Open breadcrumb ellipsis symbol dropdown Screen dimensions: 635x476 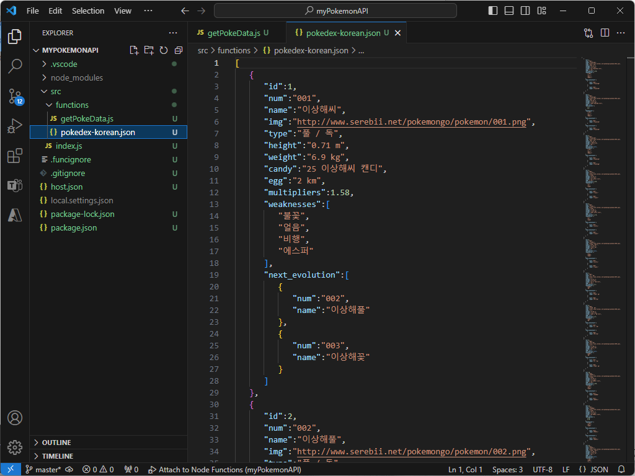[x=362, y=51]
